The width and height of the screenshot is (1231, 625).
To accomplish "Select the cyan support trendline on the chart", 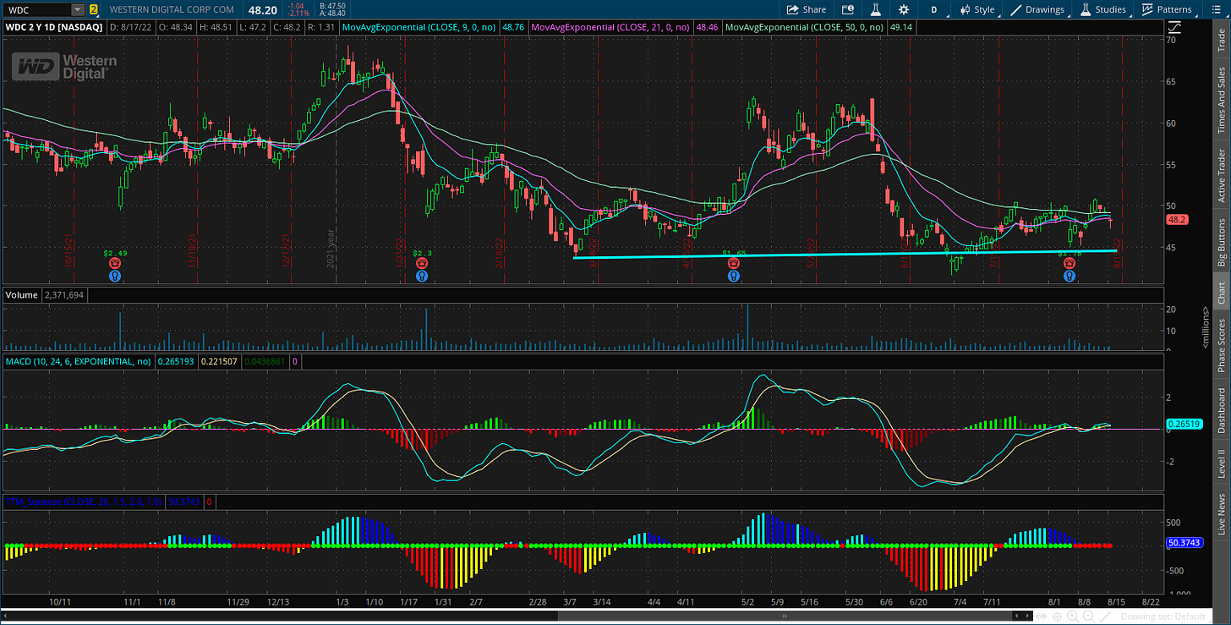I will tap(845, 254).
